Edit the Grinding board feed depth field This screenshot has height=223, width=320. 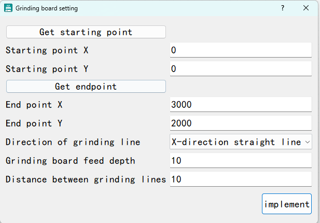tap(241, 161)
